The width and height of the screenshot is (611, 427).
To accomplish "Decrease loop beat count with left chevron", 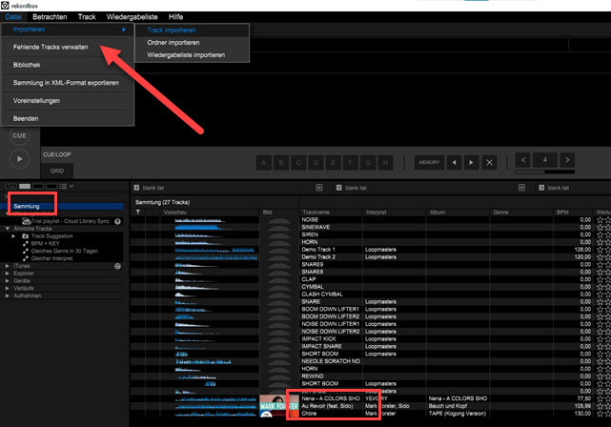I will [523, 160].
